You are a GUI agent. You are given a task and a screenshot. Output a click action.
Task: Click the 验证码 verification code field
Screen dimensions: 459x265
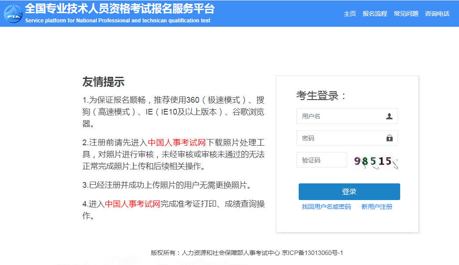tap(322, 160)
